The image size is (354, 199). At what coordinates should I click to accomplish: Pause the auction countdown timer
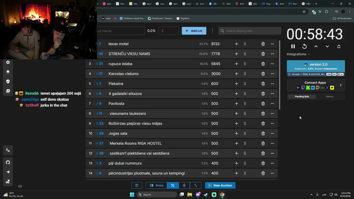293,46
